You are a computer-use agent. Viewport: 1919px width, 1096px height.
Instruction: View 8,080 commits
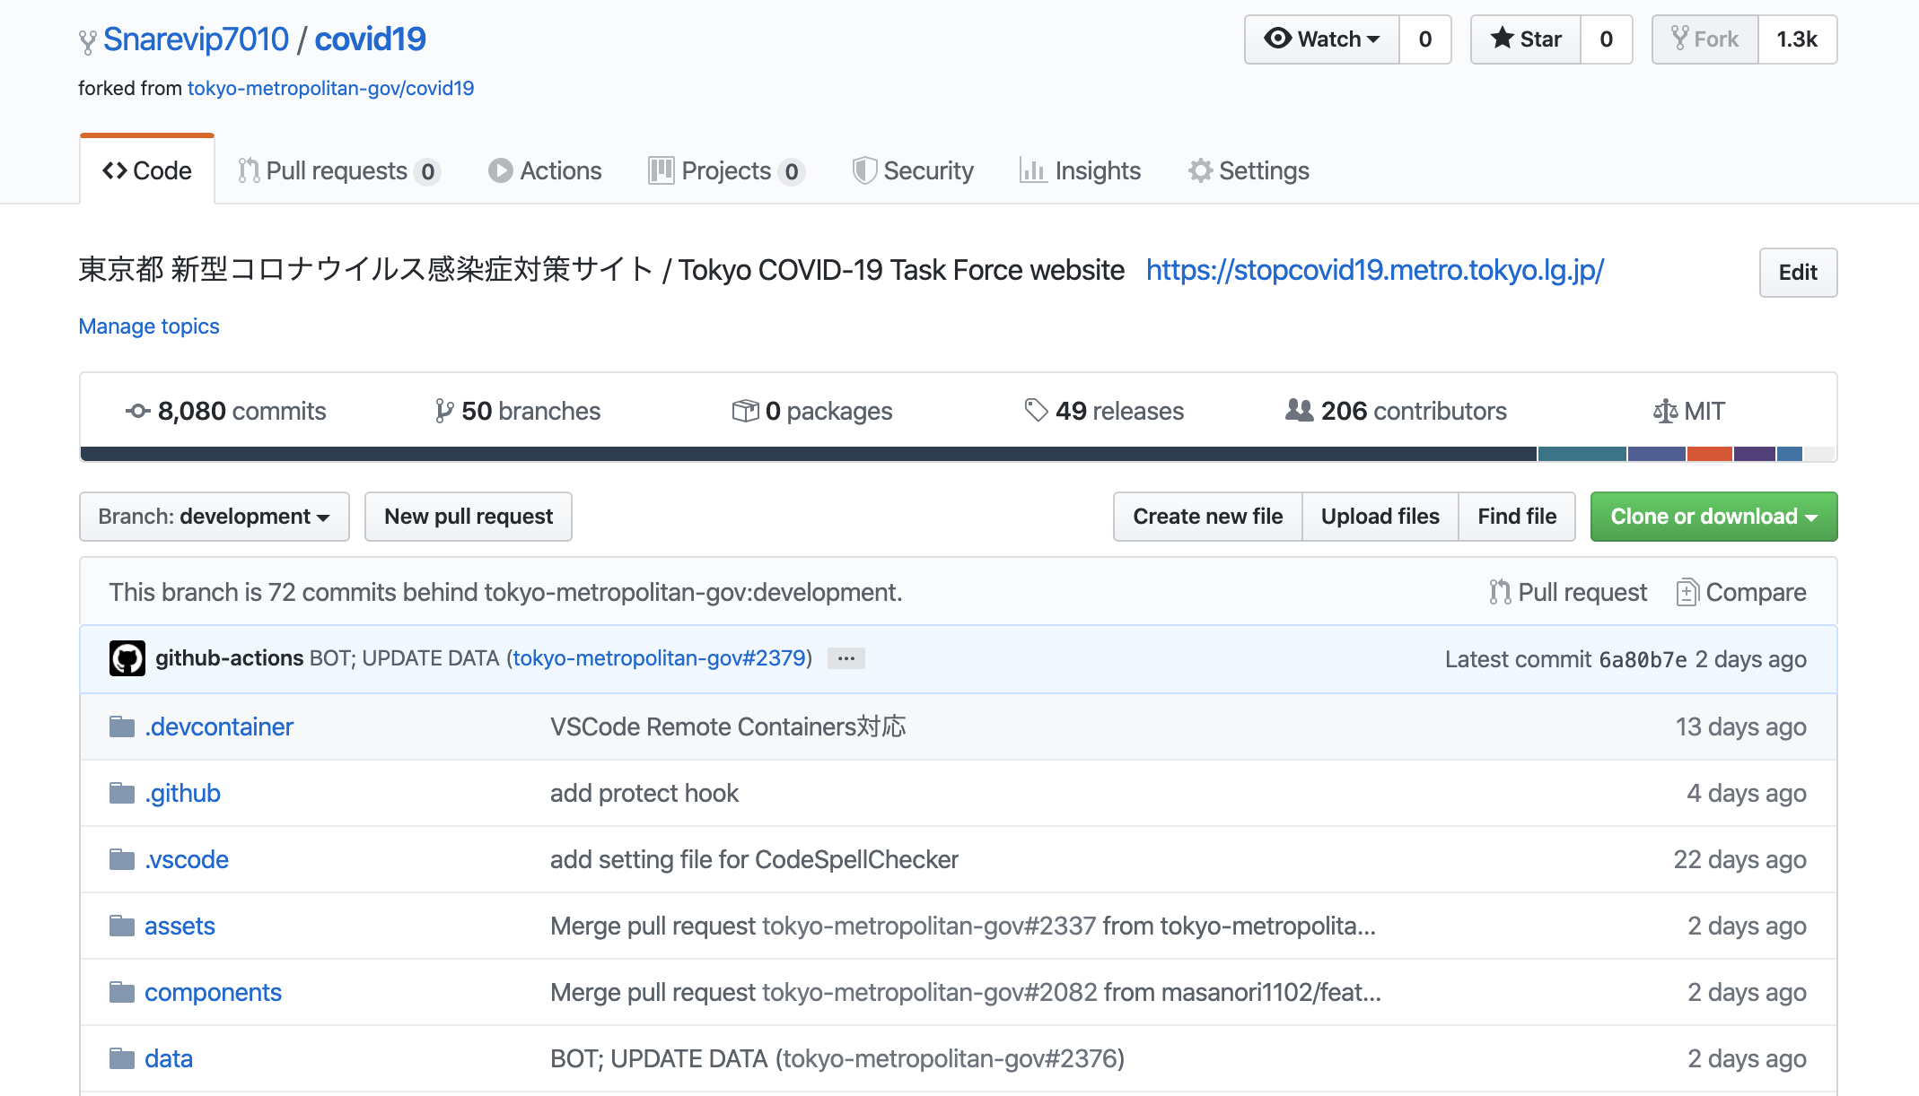click(226, 411)
